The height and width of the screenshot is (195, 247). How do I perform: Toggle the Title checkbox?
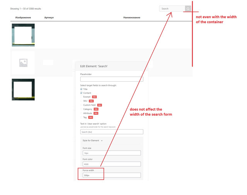(81, 89)
